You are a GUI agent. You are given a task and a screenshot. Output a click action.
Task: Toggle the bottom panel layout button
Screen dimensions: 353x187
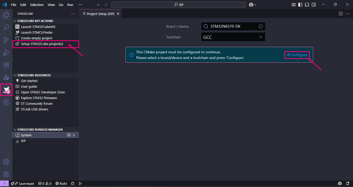pyautogui.click(x=307, y=5)
